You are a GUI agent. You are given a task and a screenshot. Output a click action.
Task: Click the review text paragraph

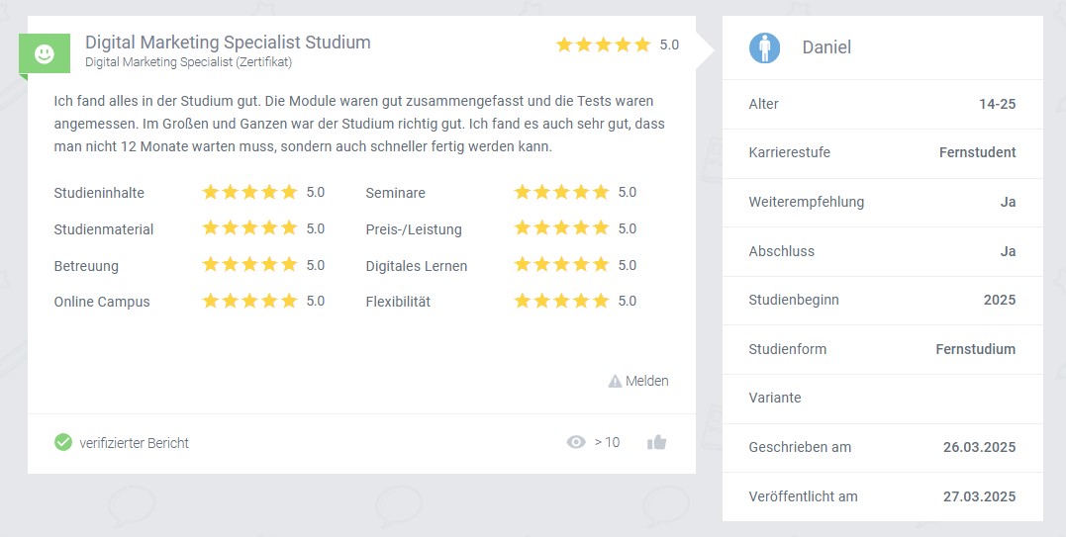click(359, 124)
